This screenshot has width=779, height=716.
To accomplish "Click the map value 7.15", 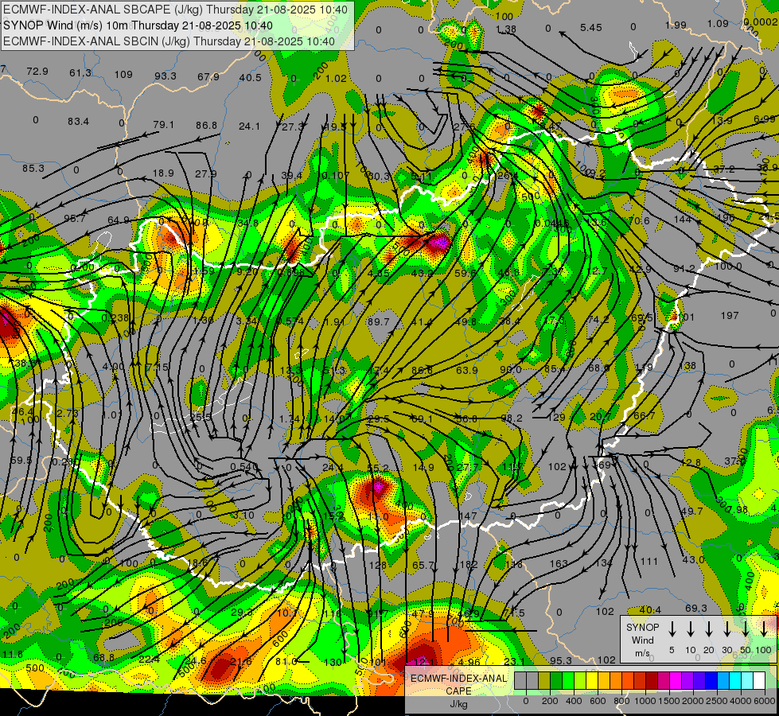I will tap(158, 368).
